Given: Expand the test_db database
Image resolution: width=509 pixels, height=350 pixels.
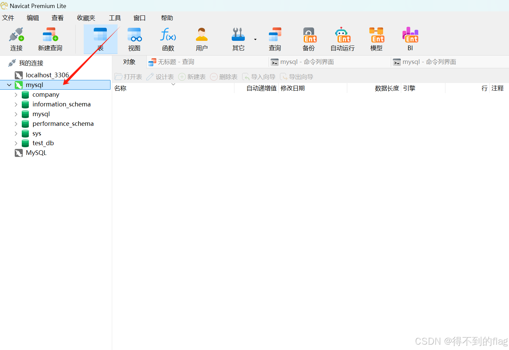Looking at the screenshot, I should [x=16, y=143].
